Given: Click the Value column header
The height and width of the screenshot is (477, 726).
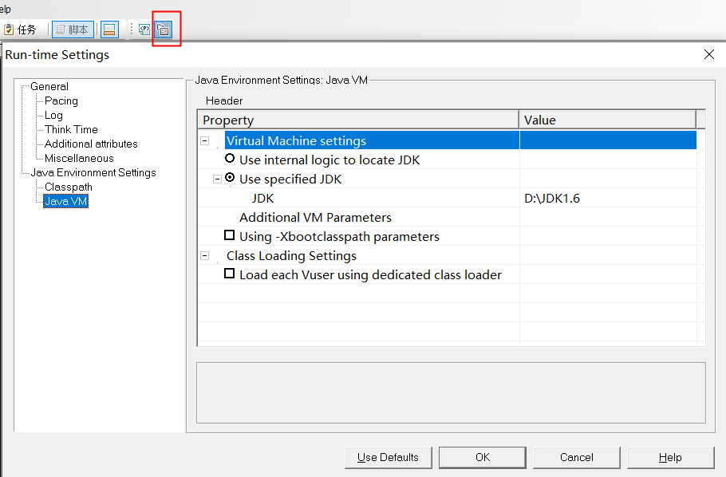Looking at the screenshot, I should click(607, 120).
